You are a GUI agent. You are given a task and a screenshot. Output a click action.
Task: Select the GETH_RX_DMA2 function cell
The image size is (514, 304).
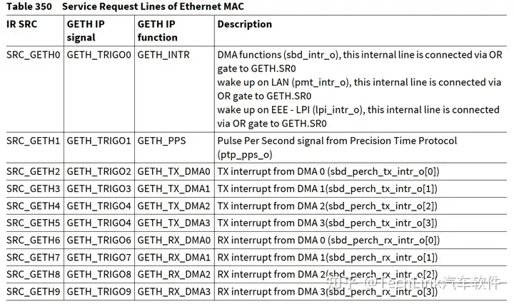pyautogui.click(x=174, y=274)
